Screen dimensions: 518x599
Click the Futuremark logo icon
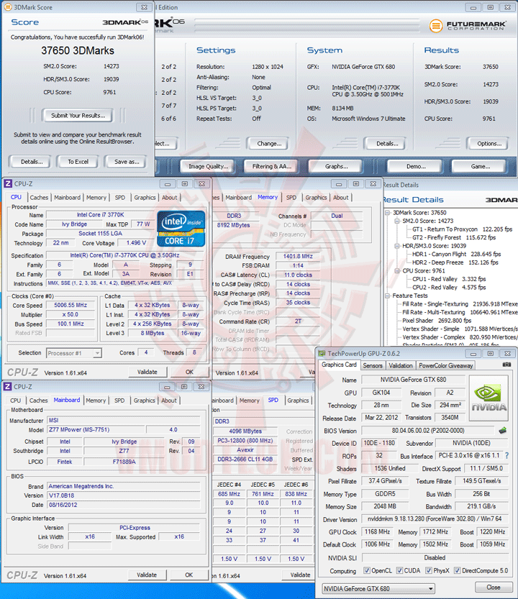pos(435,26)
